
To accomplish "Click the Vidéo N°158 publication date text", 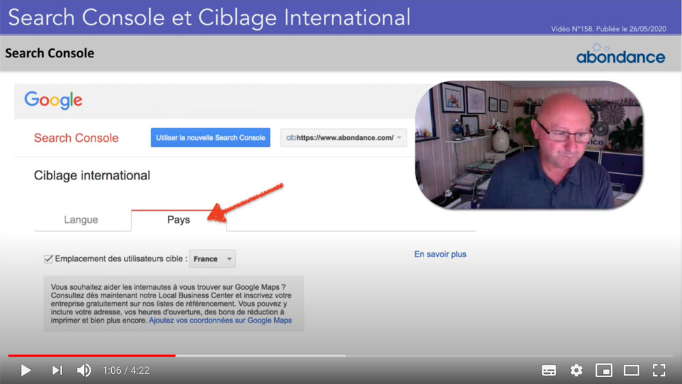I will click(608, 29).
